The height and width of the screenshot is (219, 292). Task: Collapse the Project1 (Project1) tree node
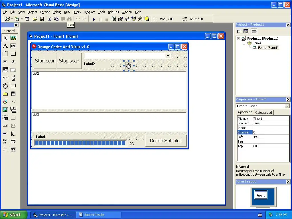tap(238, 38)
